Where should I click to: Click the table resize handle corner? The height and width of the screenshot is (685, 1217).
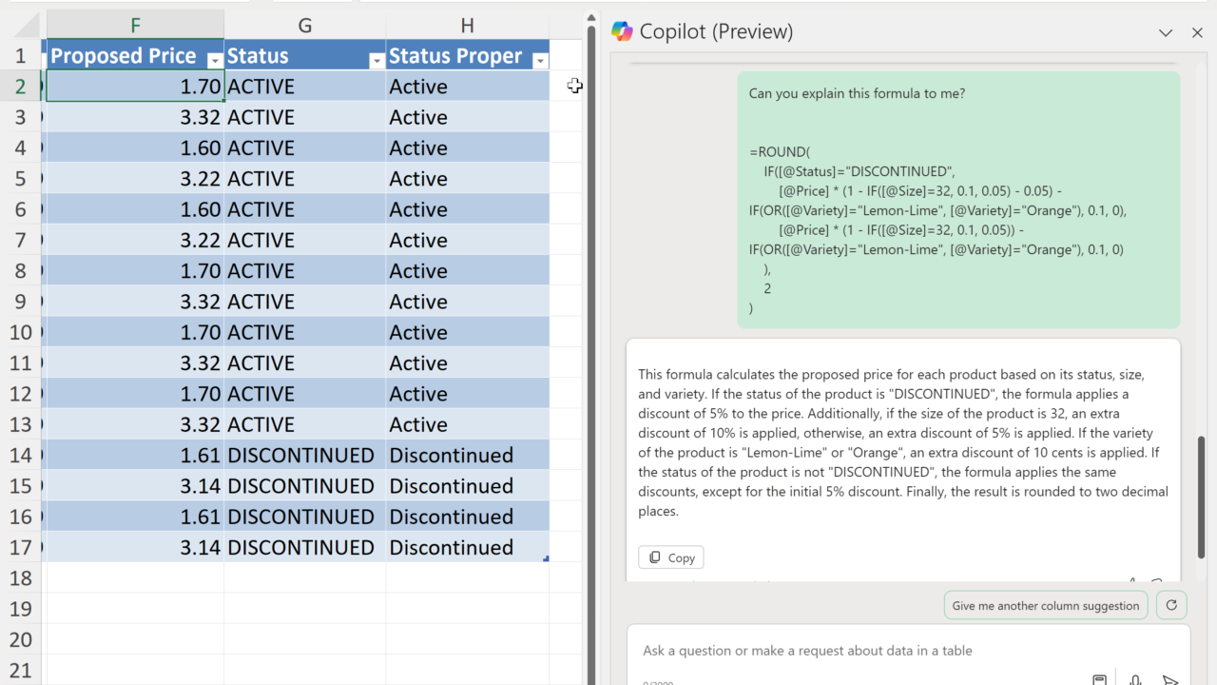point(546,558)
